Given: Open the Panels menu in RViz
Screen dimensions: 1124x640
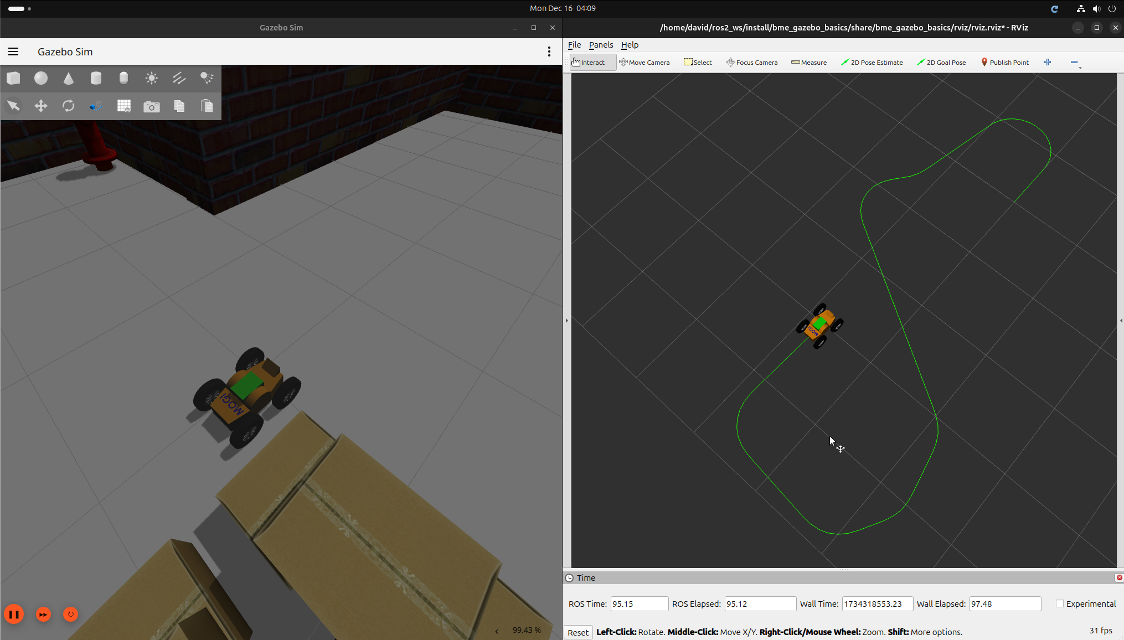Looking at the screenshot, I should (x=601, y=45).
